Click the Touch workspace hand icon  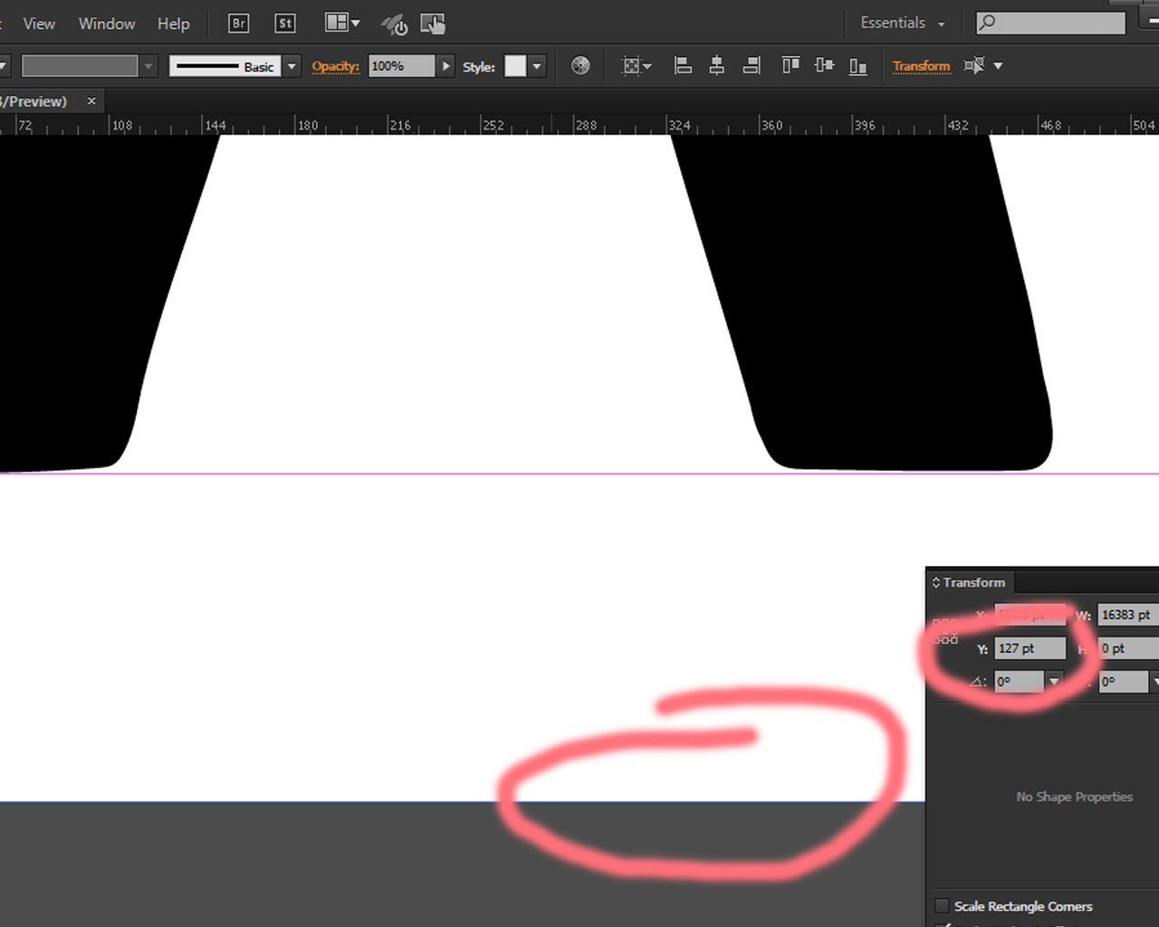click(433, 24)
